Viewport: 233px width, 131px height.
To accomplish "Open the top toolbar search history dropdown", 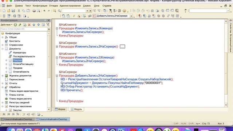I will (x=87, y=11).
